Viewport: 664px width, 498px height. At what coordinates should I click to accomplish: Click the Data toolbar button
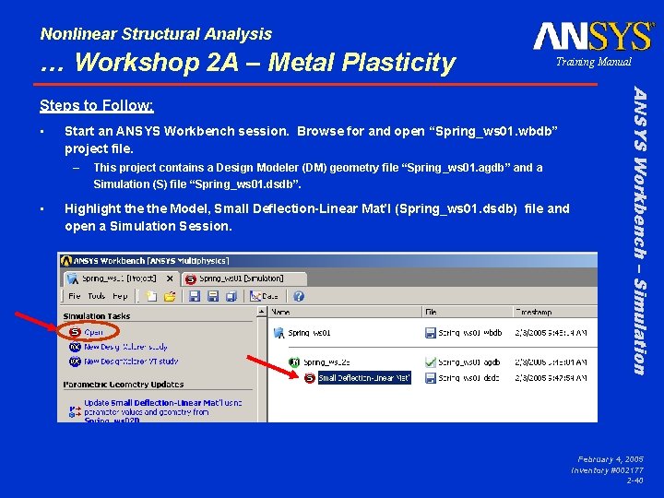click(264, 296)
